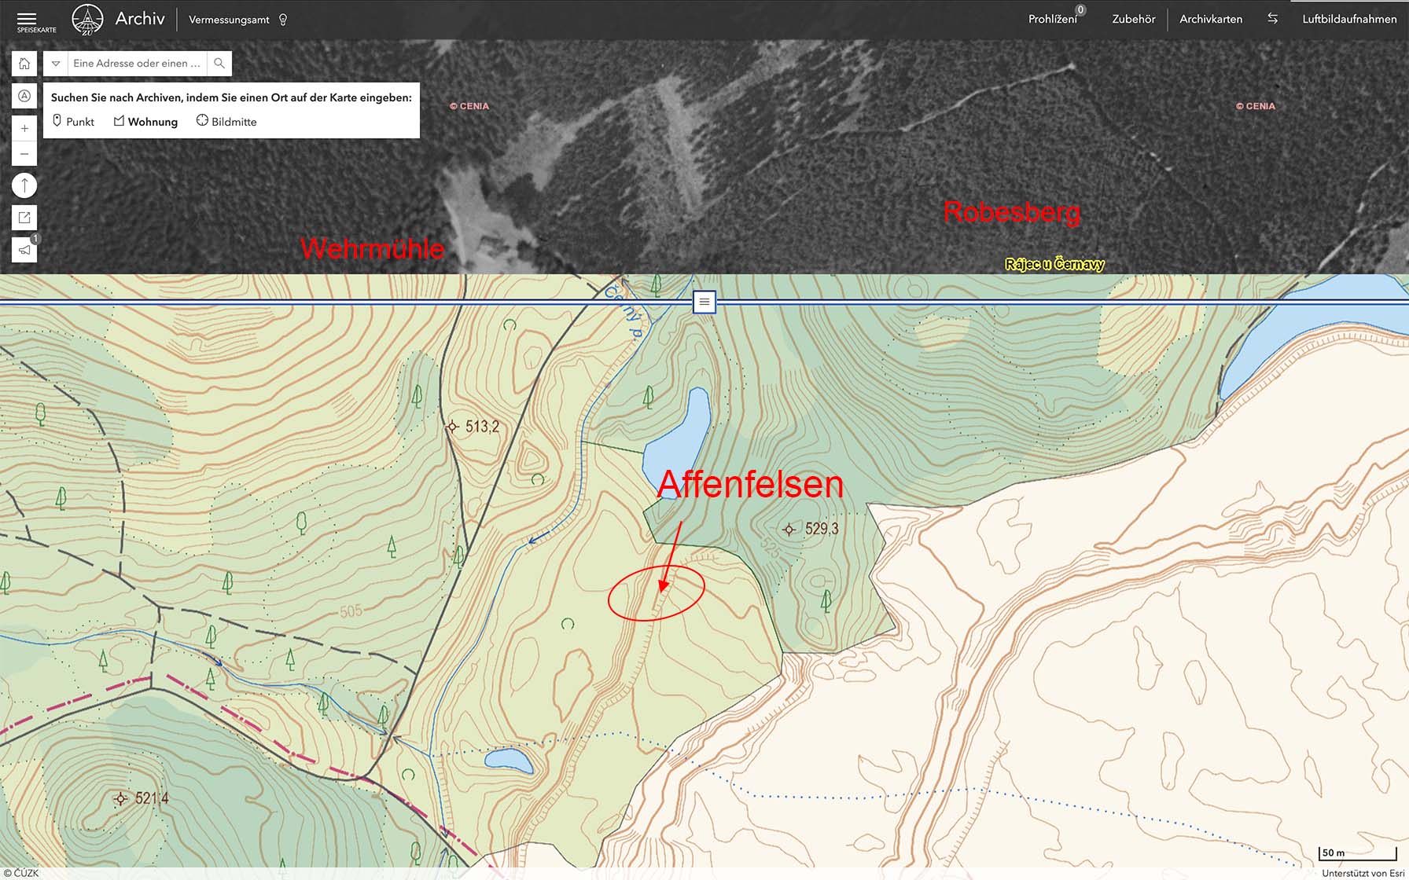Switch to the Luftbildaufnahmen tab

coord(1349,20)
